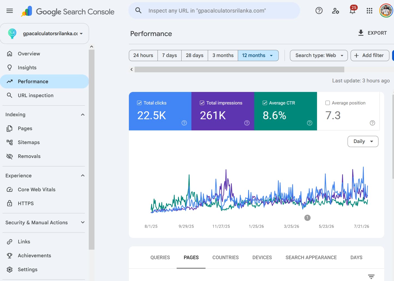
Task: Click the "Last update: 3 hours ago" text
Action: 361,80
